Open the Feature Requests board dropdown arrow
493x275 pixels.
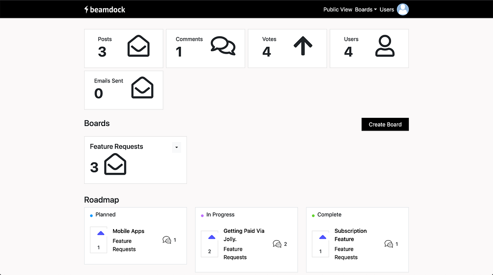pyautogui.click(x=176, y=148)
